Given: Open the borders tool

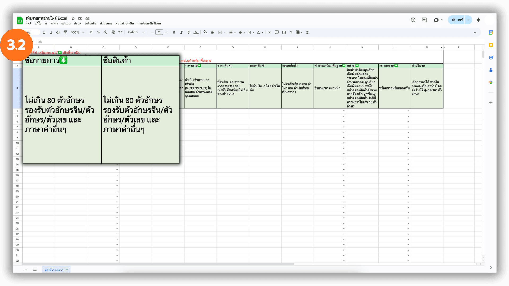Looking at the screenshot, I should (213, 32).
